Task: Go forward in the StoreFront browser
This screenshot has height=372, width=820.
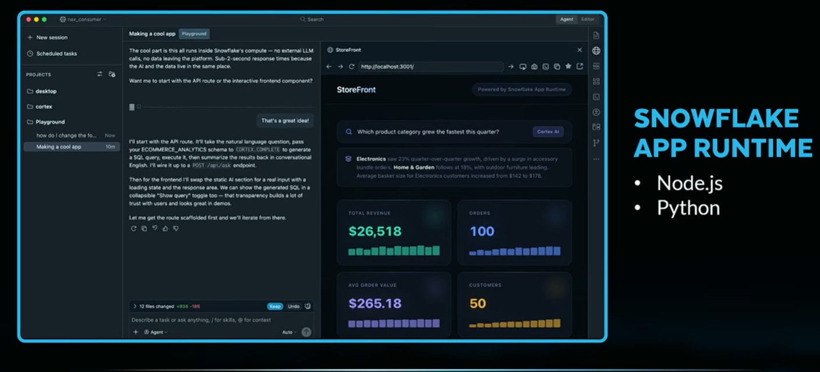Action: pyautogui.click(x=341, y=67)
